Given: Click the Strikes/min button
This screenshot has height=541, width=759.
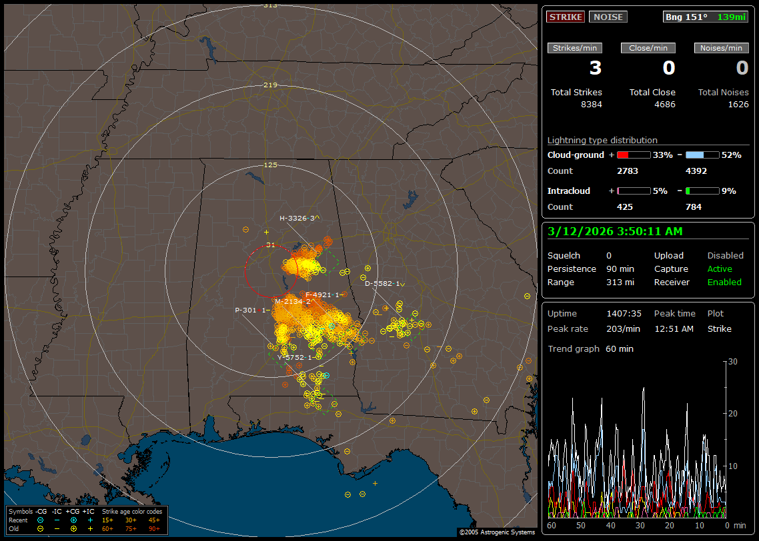Looking at the screenshot, I should coord(575,48).
